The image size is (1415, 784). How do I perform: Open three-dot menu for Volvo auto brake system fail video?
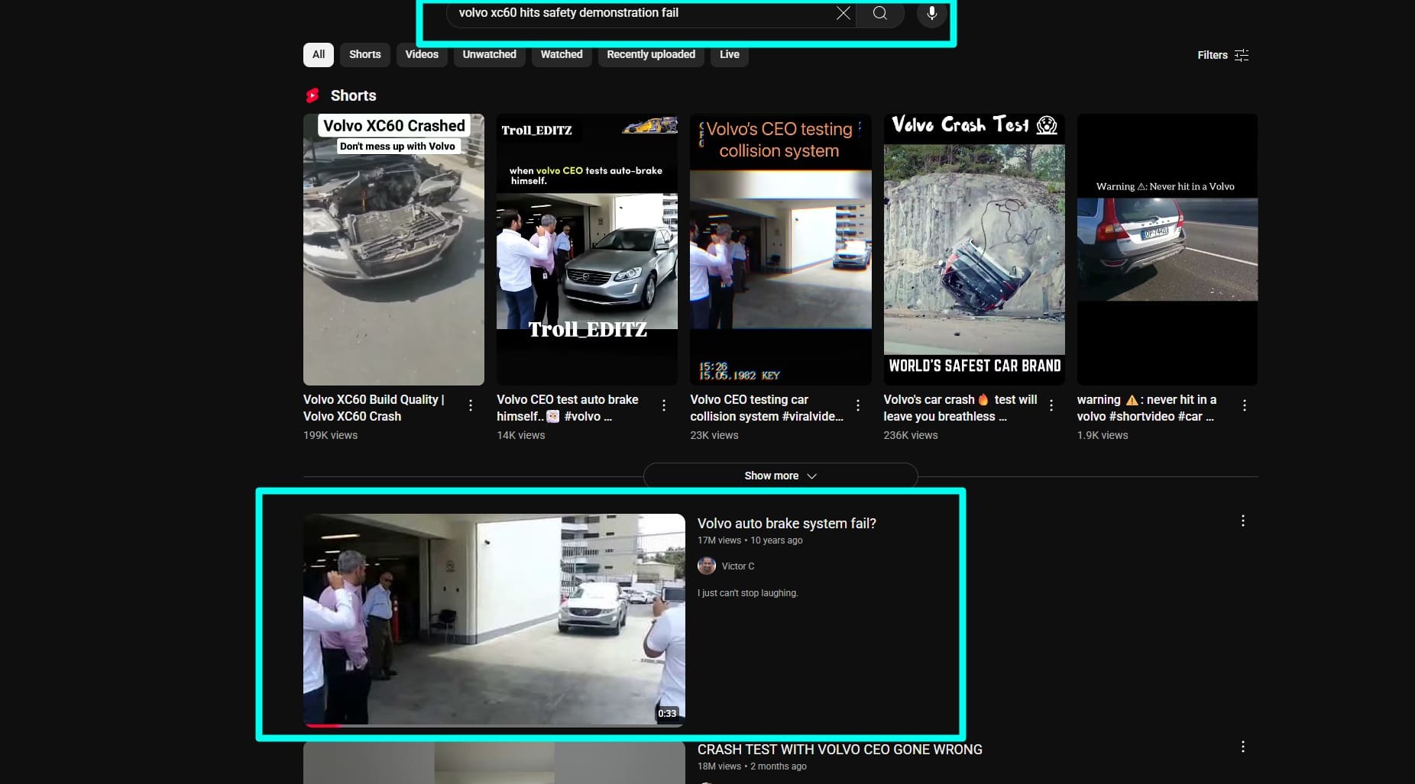(1242, 521)
